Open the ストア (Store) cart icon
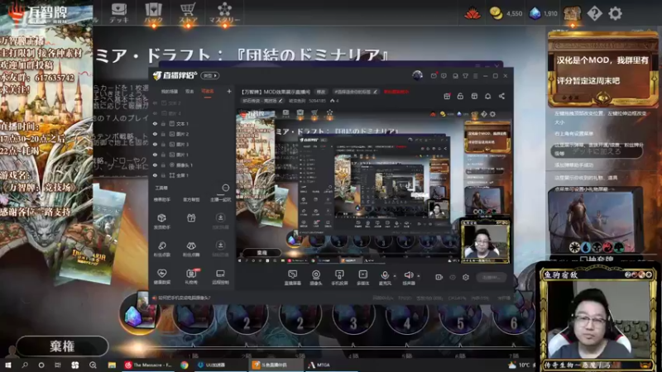Image resolution: width=662 pixels, height=372 pixels. click(x=188, y=13)
